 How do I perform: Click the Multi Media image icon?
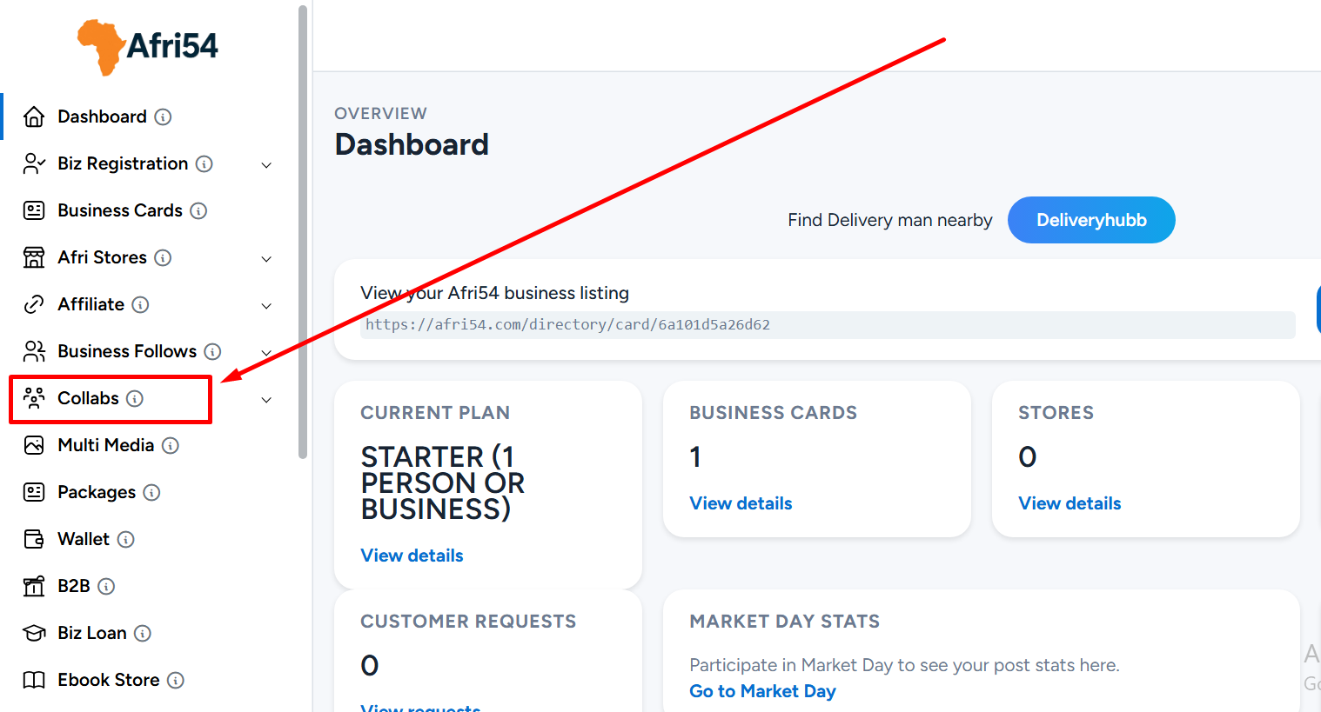34,445
